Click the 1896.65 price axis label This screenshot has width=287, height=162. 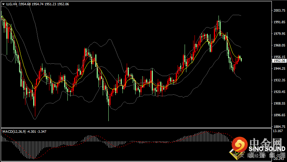tap(279, 115)
